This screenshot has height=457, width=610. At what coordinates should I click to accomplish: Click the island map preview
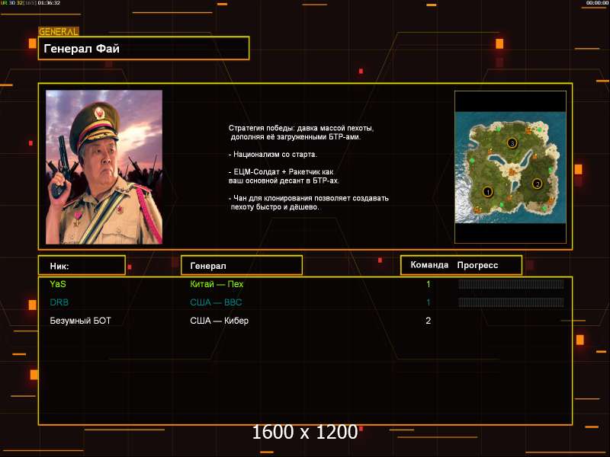pos(510,168)
